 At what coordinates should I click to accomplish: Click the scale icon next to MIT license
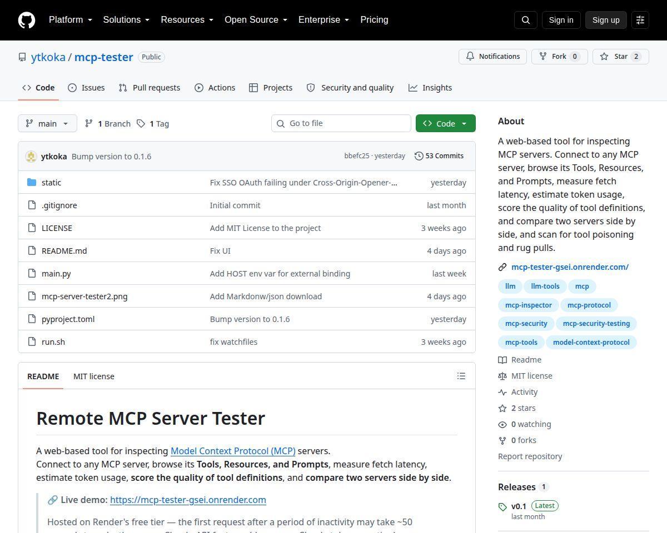(502, 376)
